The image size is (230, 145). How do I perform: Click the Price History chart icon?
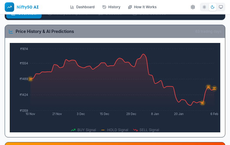tap(11, 31)
